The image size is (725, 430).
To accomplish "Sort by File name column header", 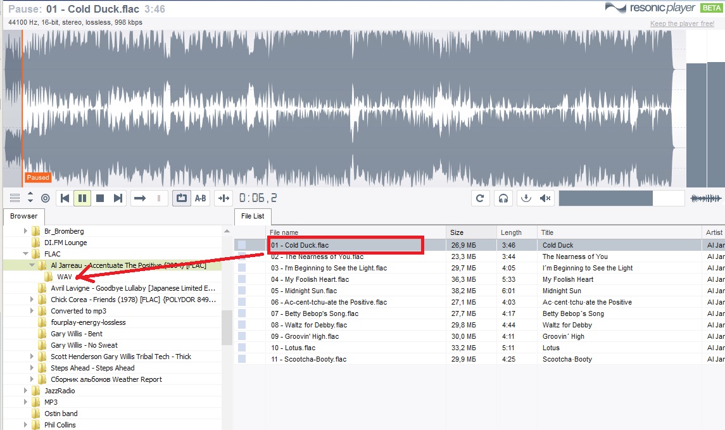I will tap(356, 232).
